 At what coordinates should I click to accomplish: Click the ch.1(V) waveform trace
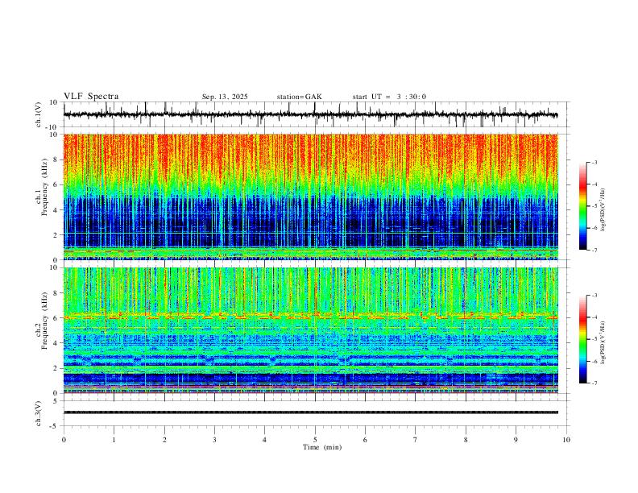(x=310, y=114)
